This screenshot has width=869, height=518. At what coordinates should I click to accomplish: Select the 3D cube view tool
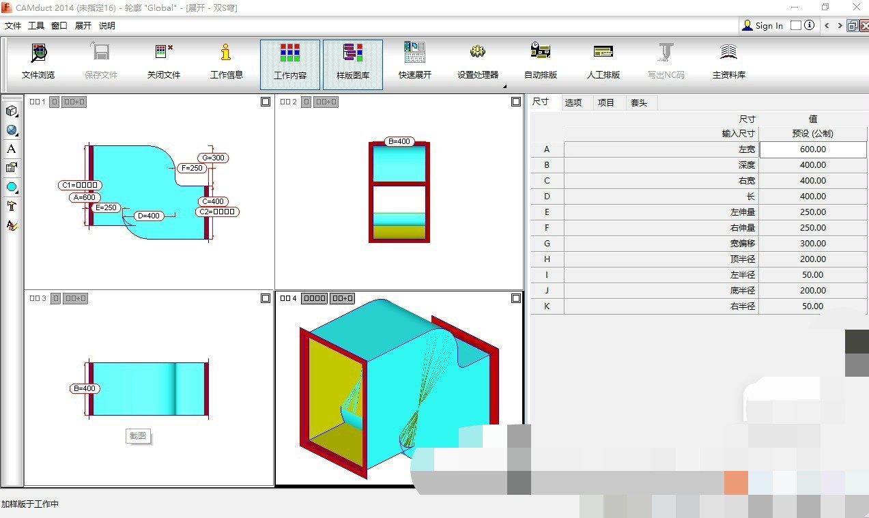[x=12, y=111]
